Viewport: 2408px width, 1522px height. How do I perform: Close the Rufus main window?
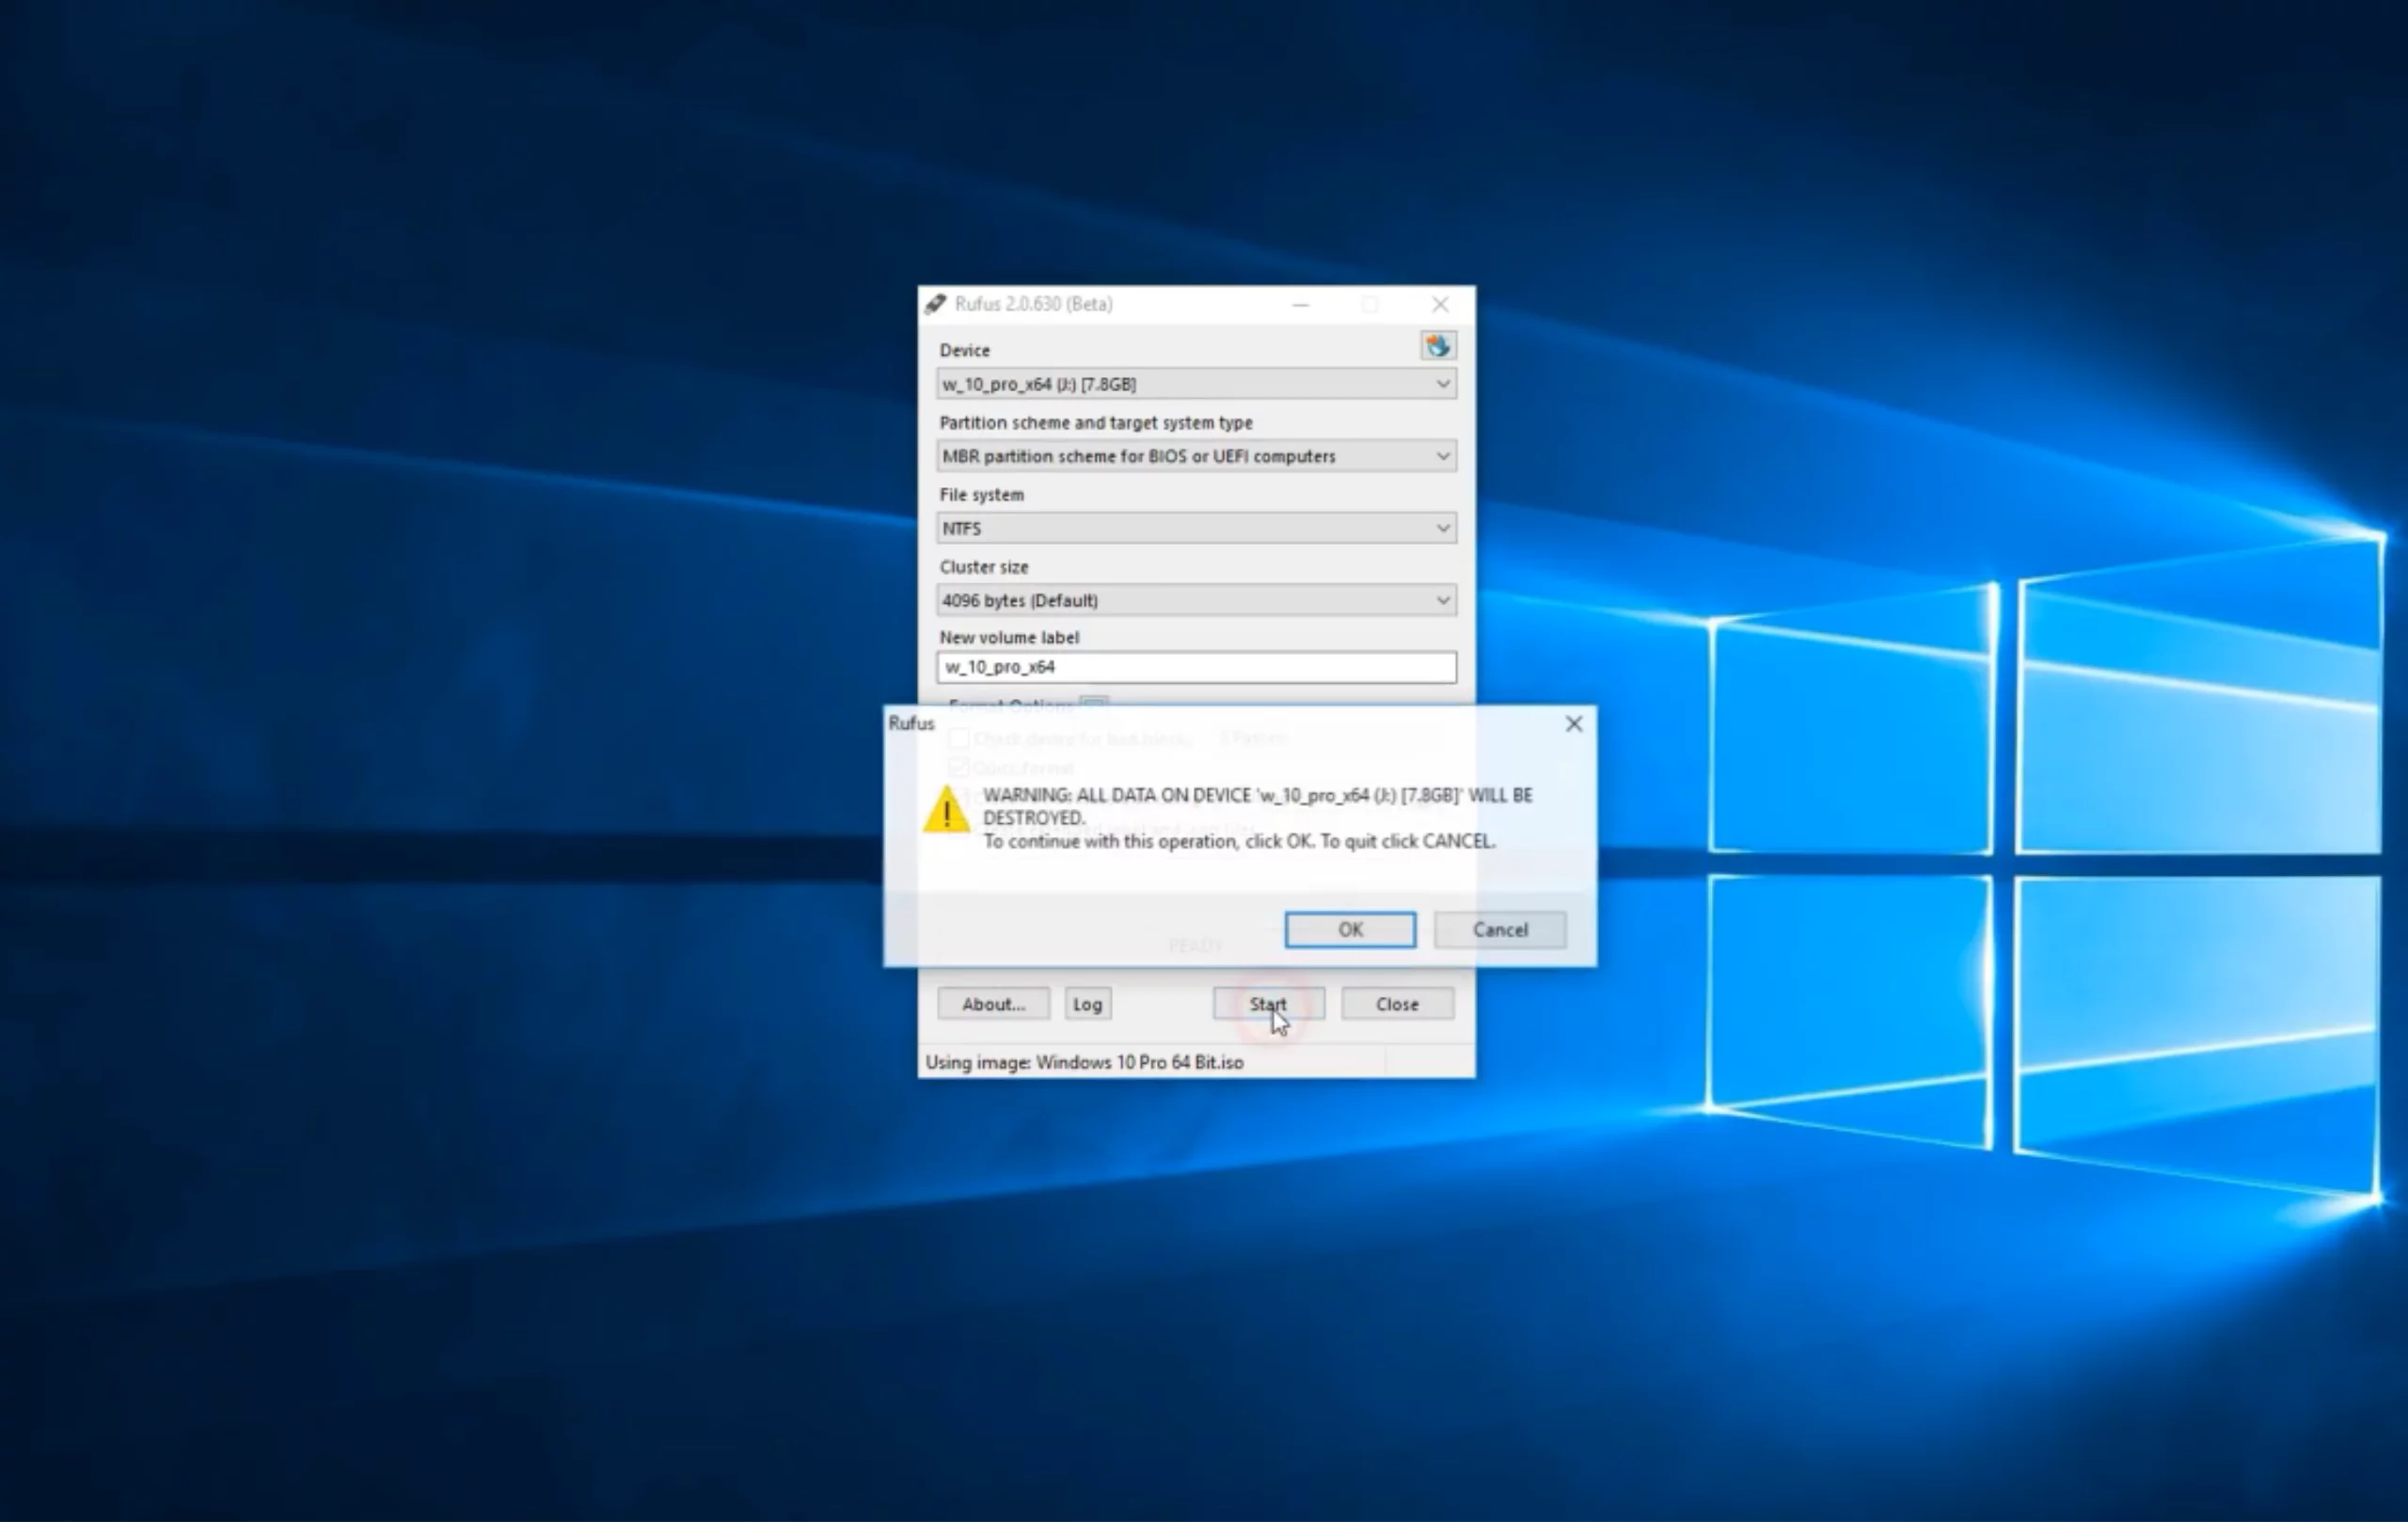(x=1440, y=304)
